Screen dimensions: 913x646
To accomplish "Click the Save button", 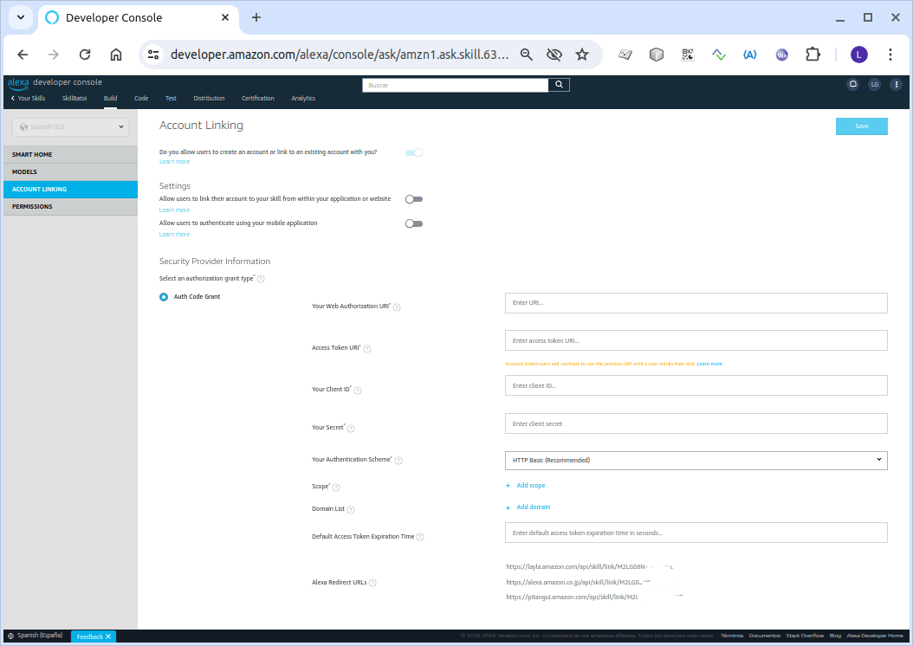I will click(x=862, y=126).
